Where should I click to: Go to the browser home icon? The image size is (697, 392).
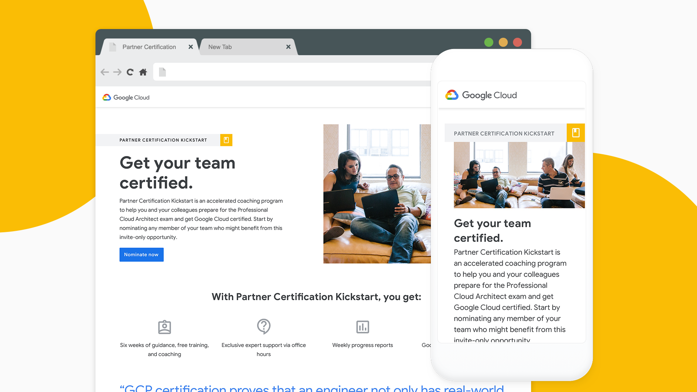[x=143, y=72]
